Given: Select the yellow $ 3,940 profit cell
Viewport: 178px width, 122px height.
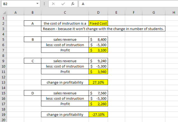Looking at the screenshot, I should click(98, 71).
